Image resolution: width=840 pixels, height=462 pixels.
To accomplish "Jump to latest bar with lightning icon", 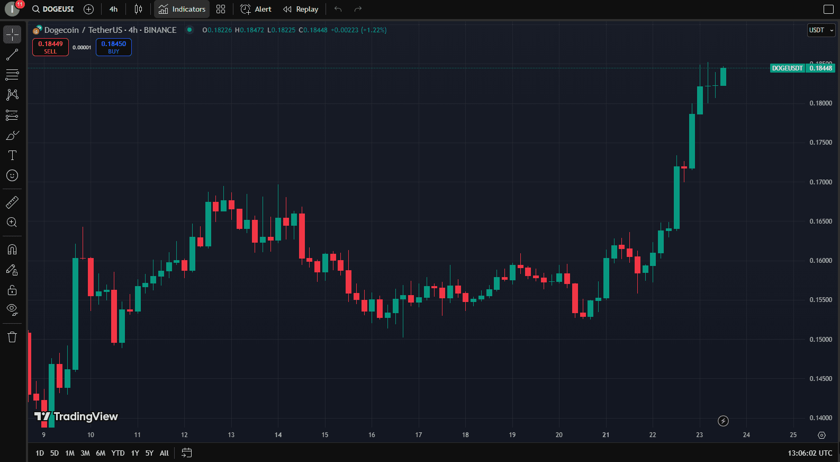I will click(723, 421).
